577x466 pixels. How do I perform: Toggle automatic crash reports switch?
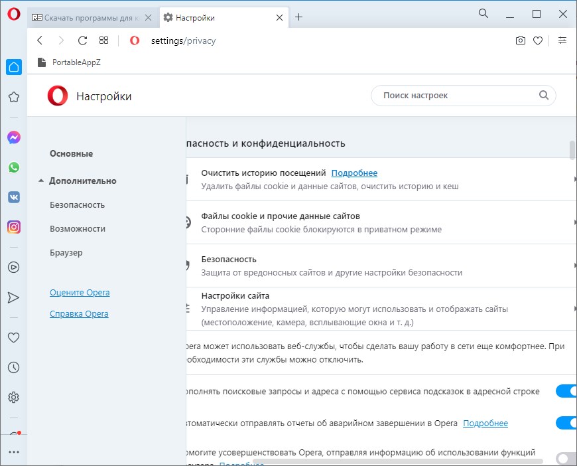pyautogui.click(x=566, y=423)
